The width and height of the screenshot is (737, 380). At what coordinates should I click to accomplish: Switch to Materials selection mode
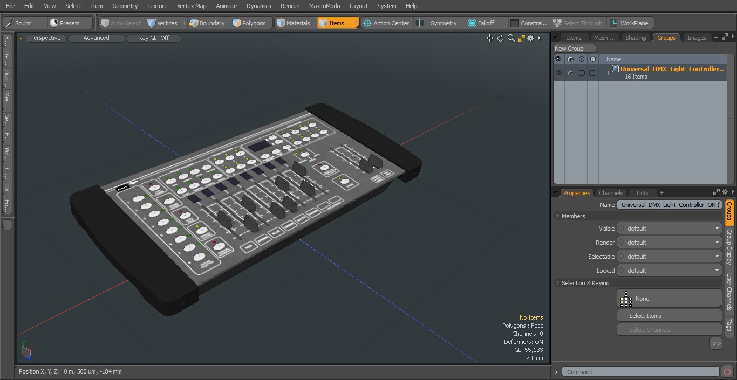point(294,23)
